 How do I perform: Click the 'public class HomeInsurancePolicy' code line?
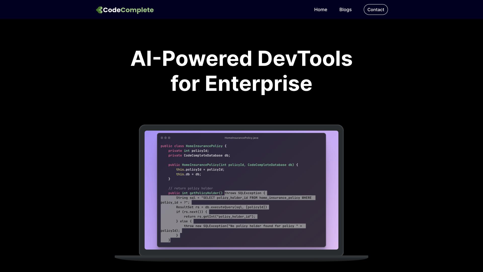coord(193,146)
